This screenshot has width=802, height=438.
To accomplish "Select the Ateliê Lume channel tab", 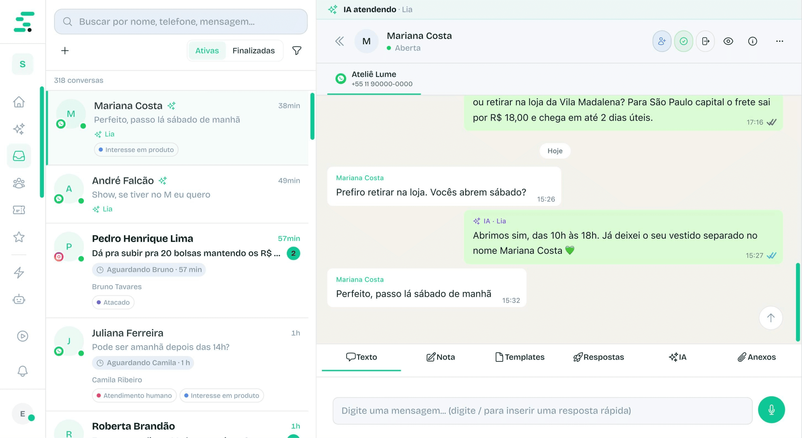I will [x=374, y=79].
